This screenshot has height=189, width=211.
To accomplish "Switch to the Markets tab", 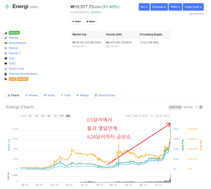I will click(32, 95).
